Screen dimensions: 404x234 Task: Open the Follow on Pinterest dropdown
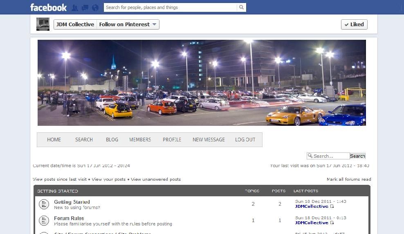point(128,25)
